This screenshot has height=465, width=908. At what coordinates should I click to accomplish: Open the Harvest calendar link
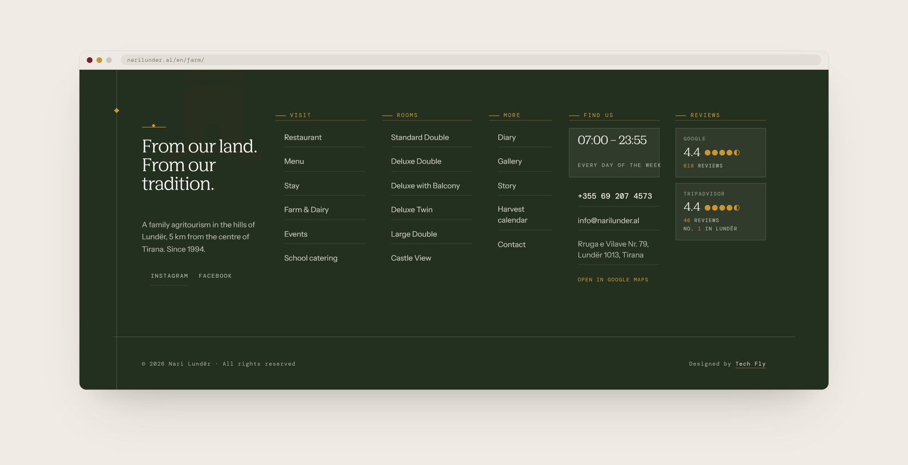[x=512, y=214]
